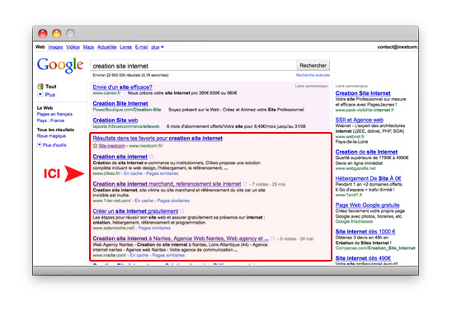Open right-side Creation Site Internet PagesJaunes ad
The image size is (452, 316).
tap(363, 93)
